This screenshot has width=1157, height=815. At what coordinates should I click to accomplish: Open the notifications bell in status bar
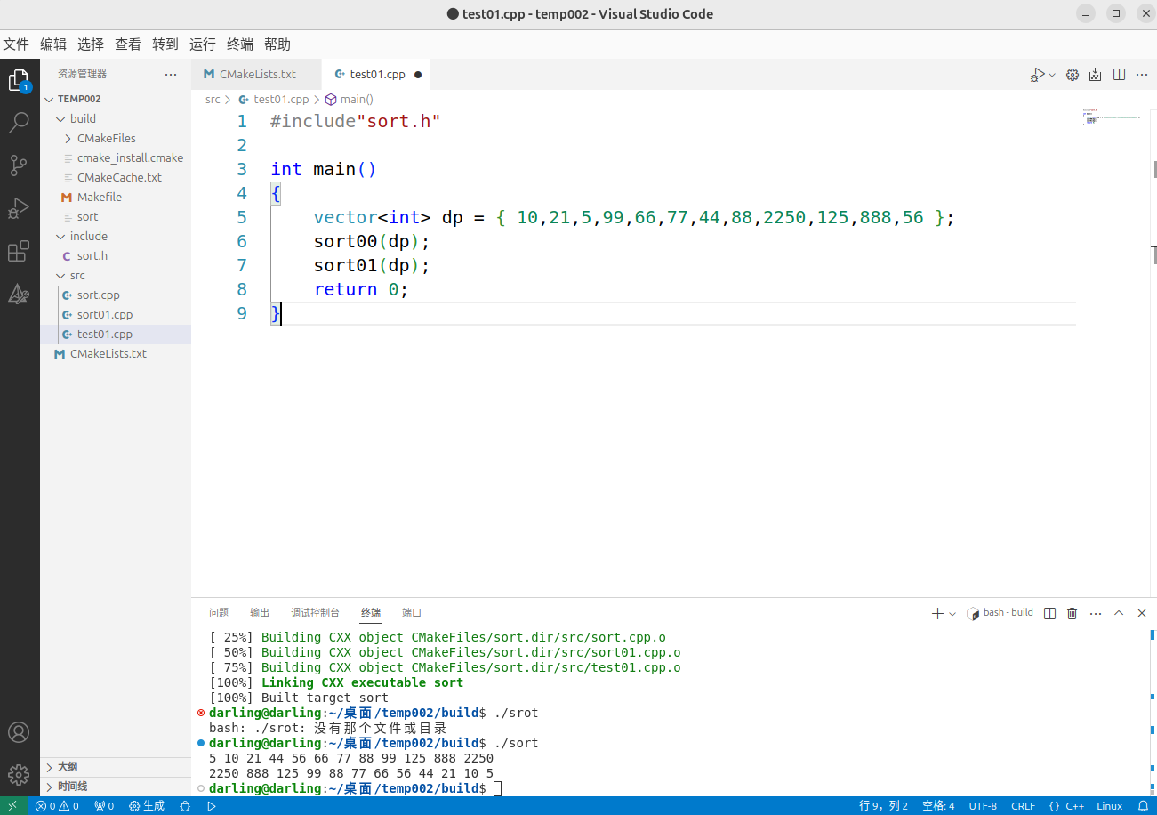[x=1143, y=806]
